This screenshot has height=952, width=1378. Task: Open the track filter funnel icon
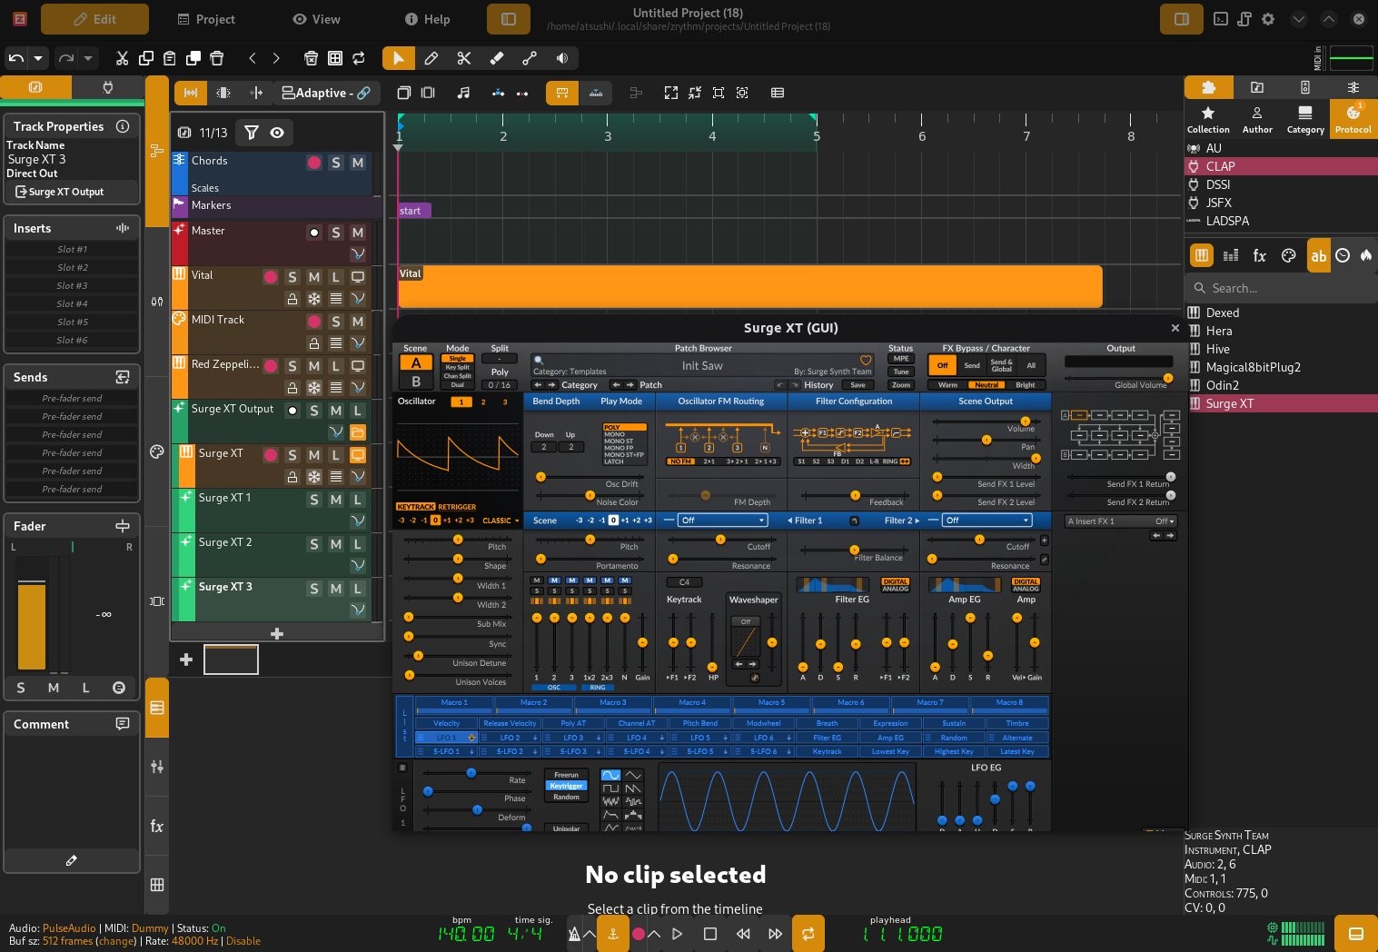(x=252, y=133)
